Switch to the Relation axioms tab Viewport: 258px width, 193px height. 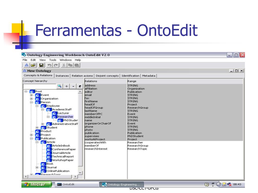tap(82, 76)
